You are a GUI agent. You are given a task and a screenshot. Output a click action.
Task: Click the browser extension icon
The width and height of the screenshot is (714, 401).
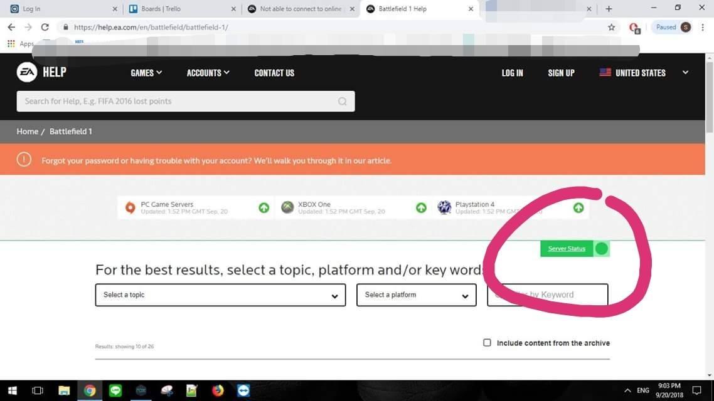pyautogui.click(x=634, y=28)
